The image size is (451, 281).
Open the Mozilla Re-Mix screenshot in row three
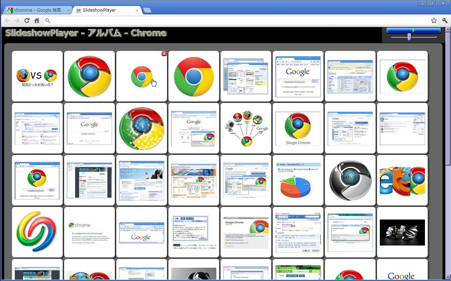click(x=89, y=180)
